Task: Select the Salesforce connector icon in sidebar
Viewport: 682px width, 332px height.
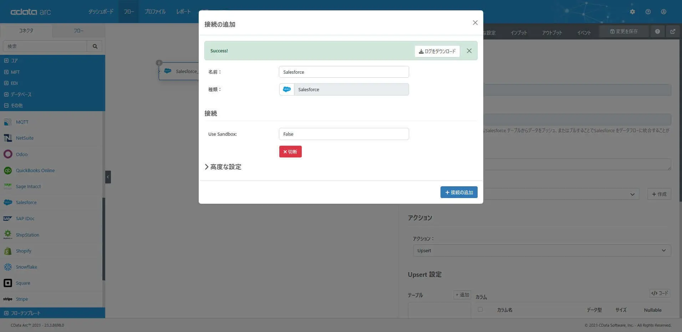Action: (x=8, y=202)
